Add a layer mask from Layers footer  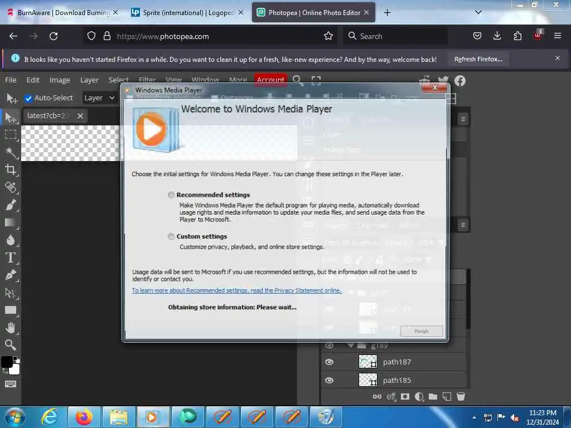[x=405, y=396]
